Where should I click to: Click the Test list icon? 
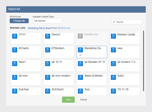[80, 91]
